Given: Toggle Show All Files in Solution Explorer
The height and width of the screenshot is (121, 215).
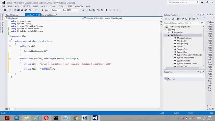Looking at the screenshot, I should click(193, 19).
